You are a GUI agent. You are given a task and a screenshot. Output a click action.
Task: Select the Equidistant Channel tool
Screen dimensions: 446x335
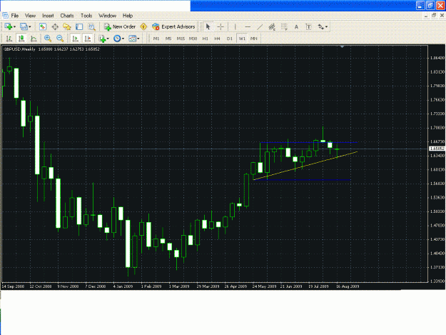point(272,26)
